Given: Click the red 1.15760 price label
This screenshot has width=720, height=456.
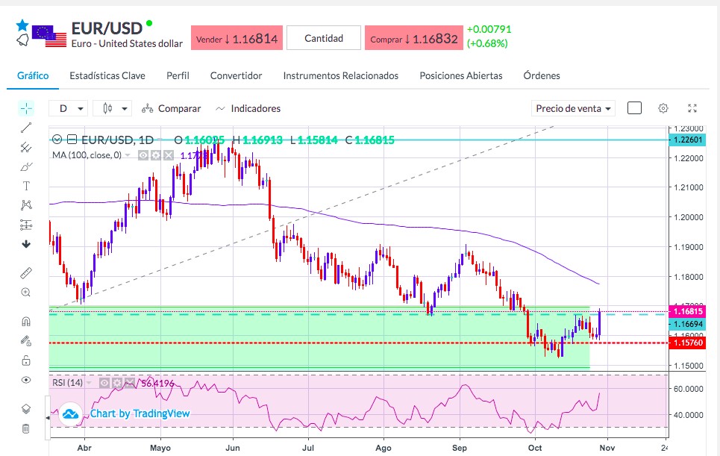Looking at the screenshot, I should pyautogui.click(x=687, y=343).
